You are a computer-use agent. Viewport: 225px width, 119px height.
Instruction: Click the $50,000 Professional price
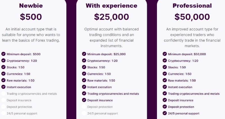click(192, 17)
